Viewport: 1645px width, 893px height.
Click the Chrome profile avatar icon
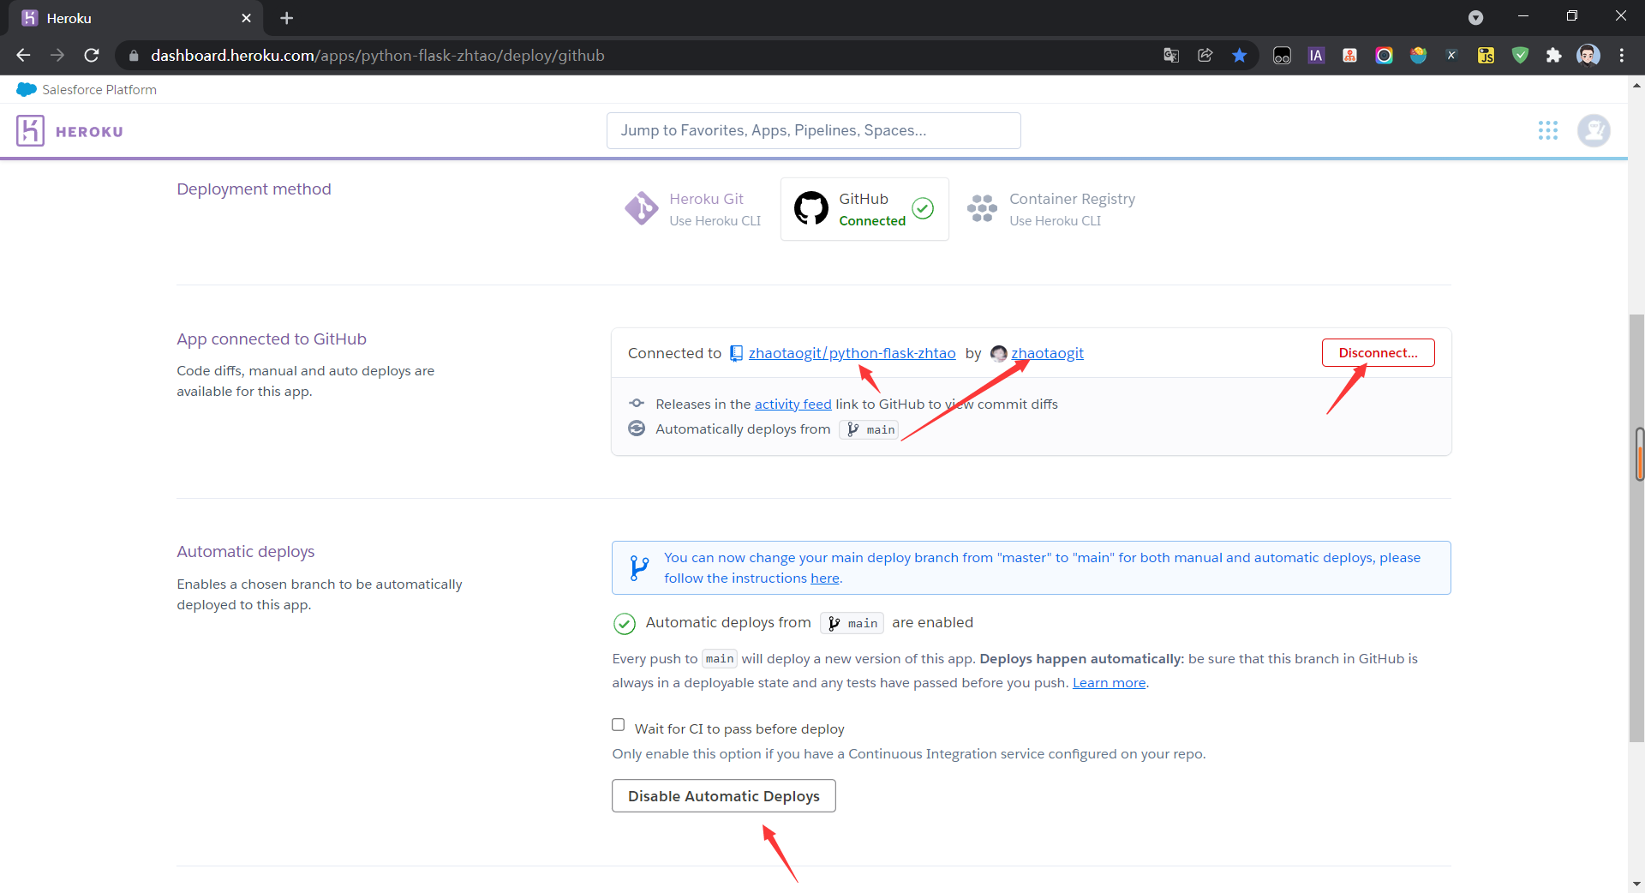pyautogui.click(x=1588, y=56)
